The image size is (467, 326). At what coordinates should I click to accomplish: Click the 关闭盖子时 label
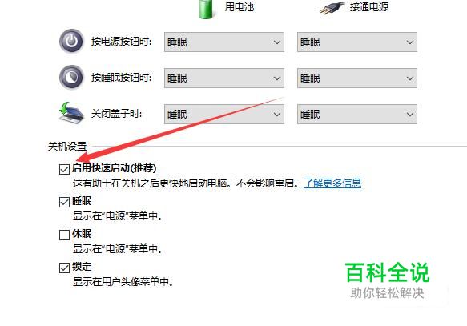[x=117, y=114]
